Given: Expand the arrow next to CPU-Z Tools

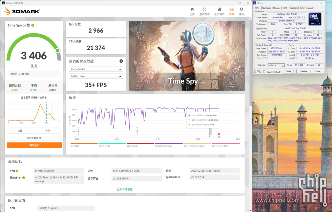Looking at the screenshot, I should pos(295,72).
